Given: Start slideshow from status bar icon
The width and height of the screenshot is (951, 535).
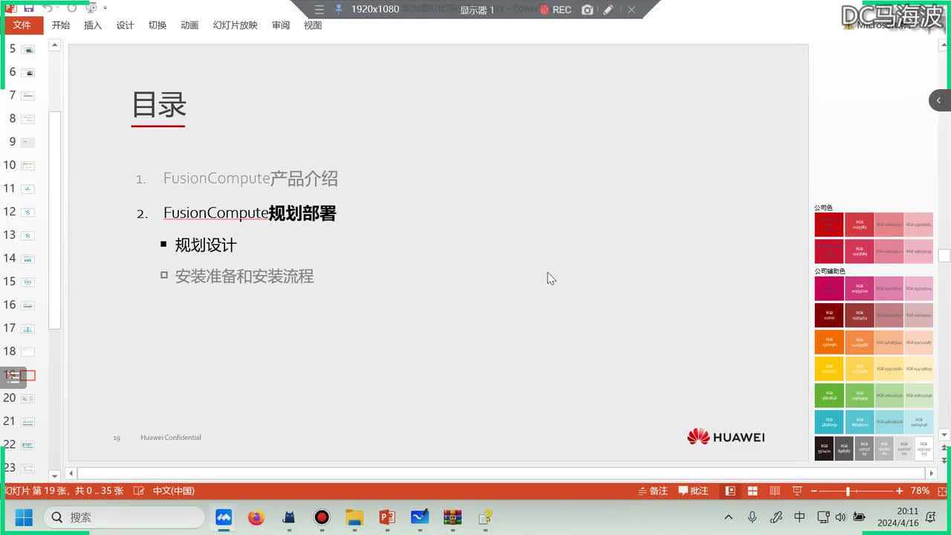Looking at the screenshot, I should click(797, 491).
